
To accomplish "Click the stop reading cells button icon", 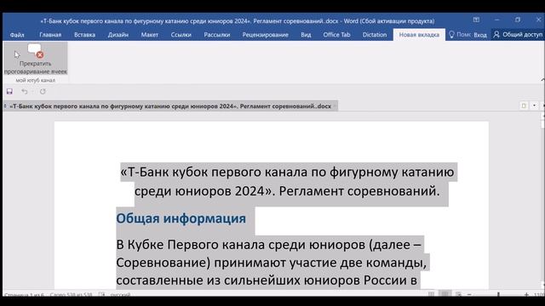I will click(35, 51).
